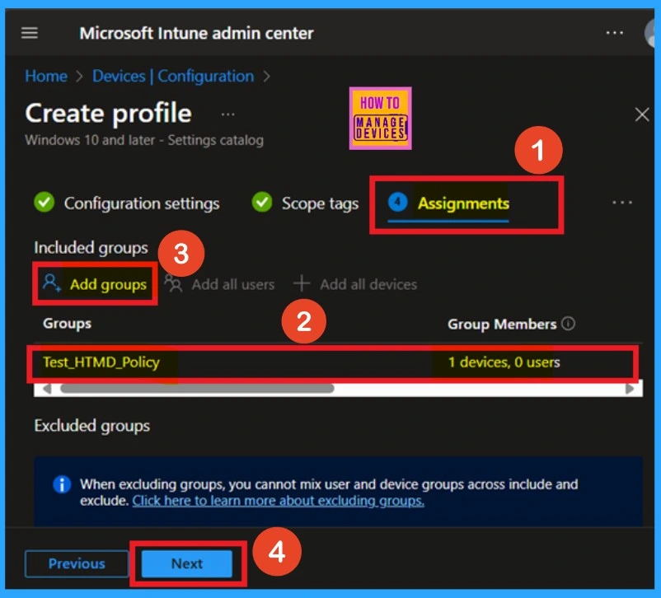The width and height of the screenshot is (661, 598).
Task: Select the Assignments step tab
Action: [448, 204]
